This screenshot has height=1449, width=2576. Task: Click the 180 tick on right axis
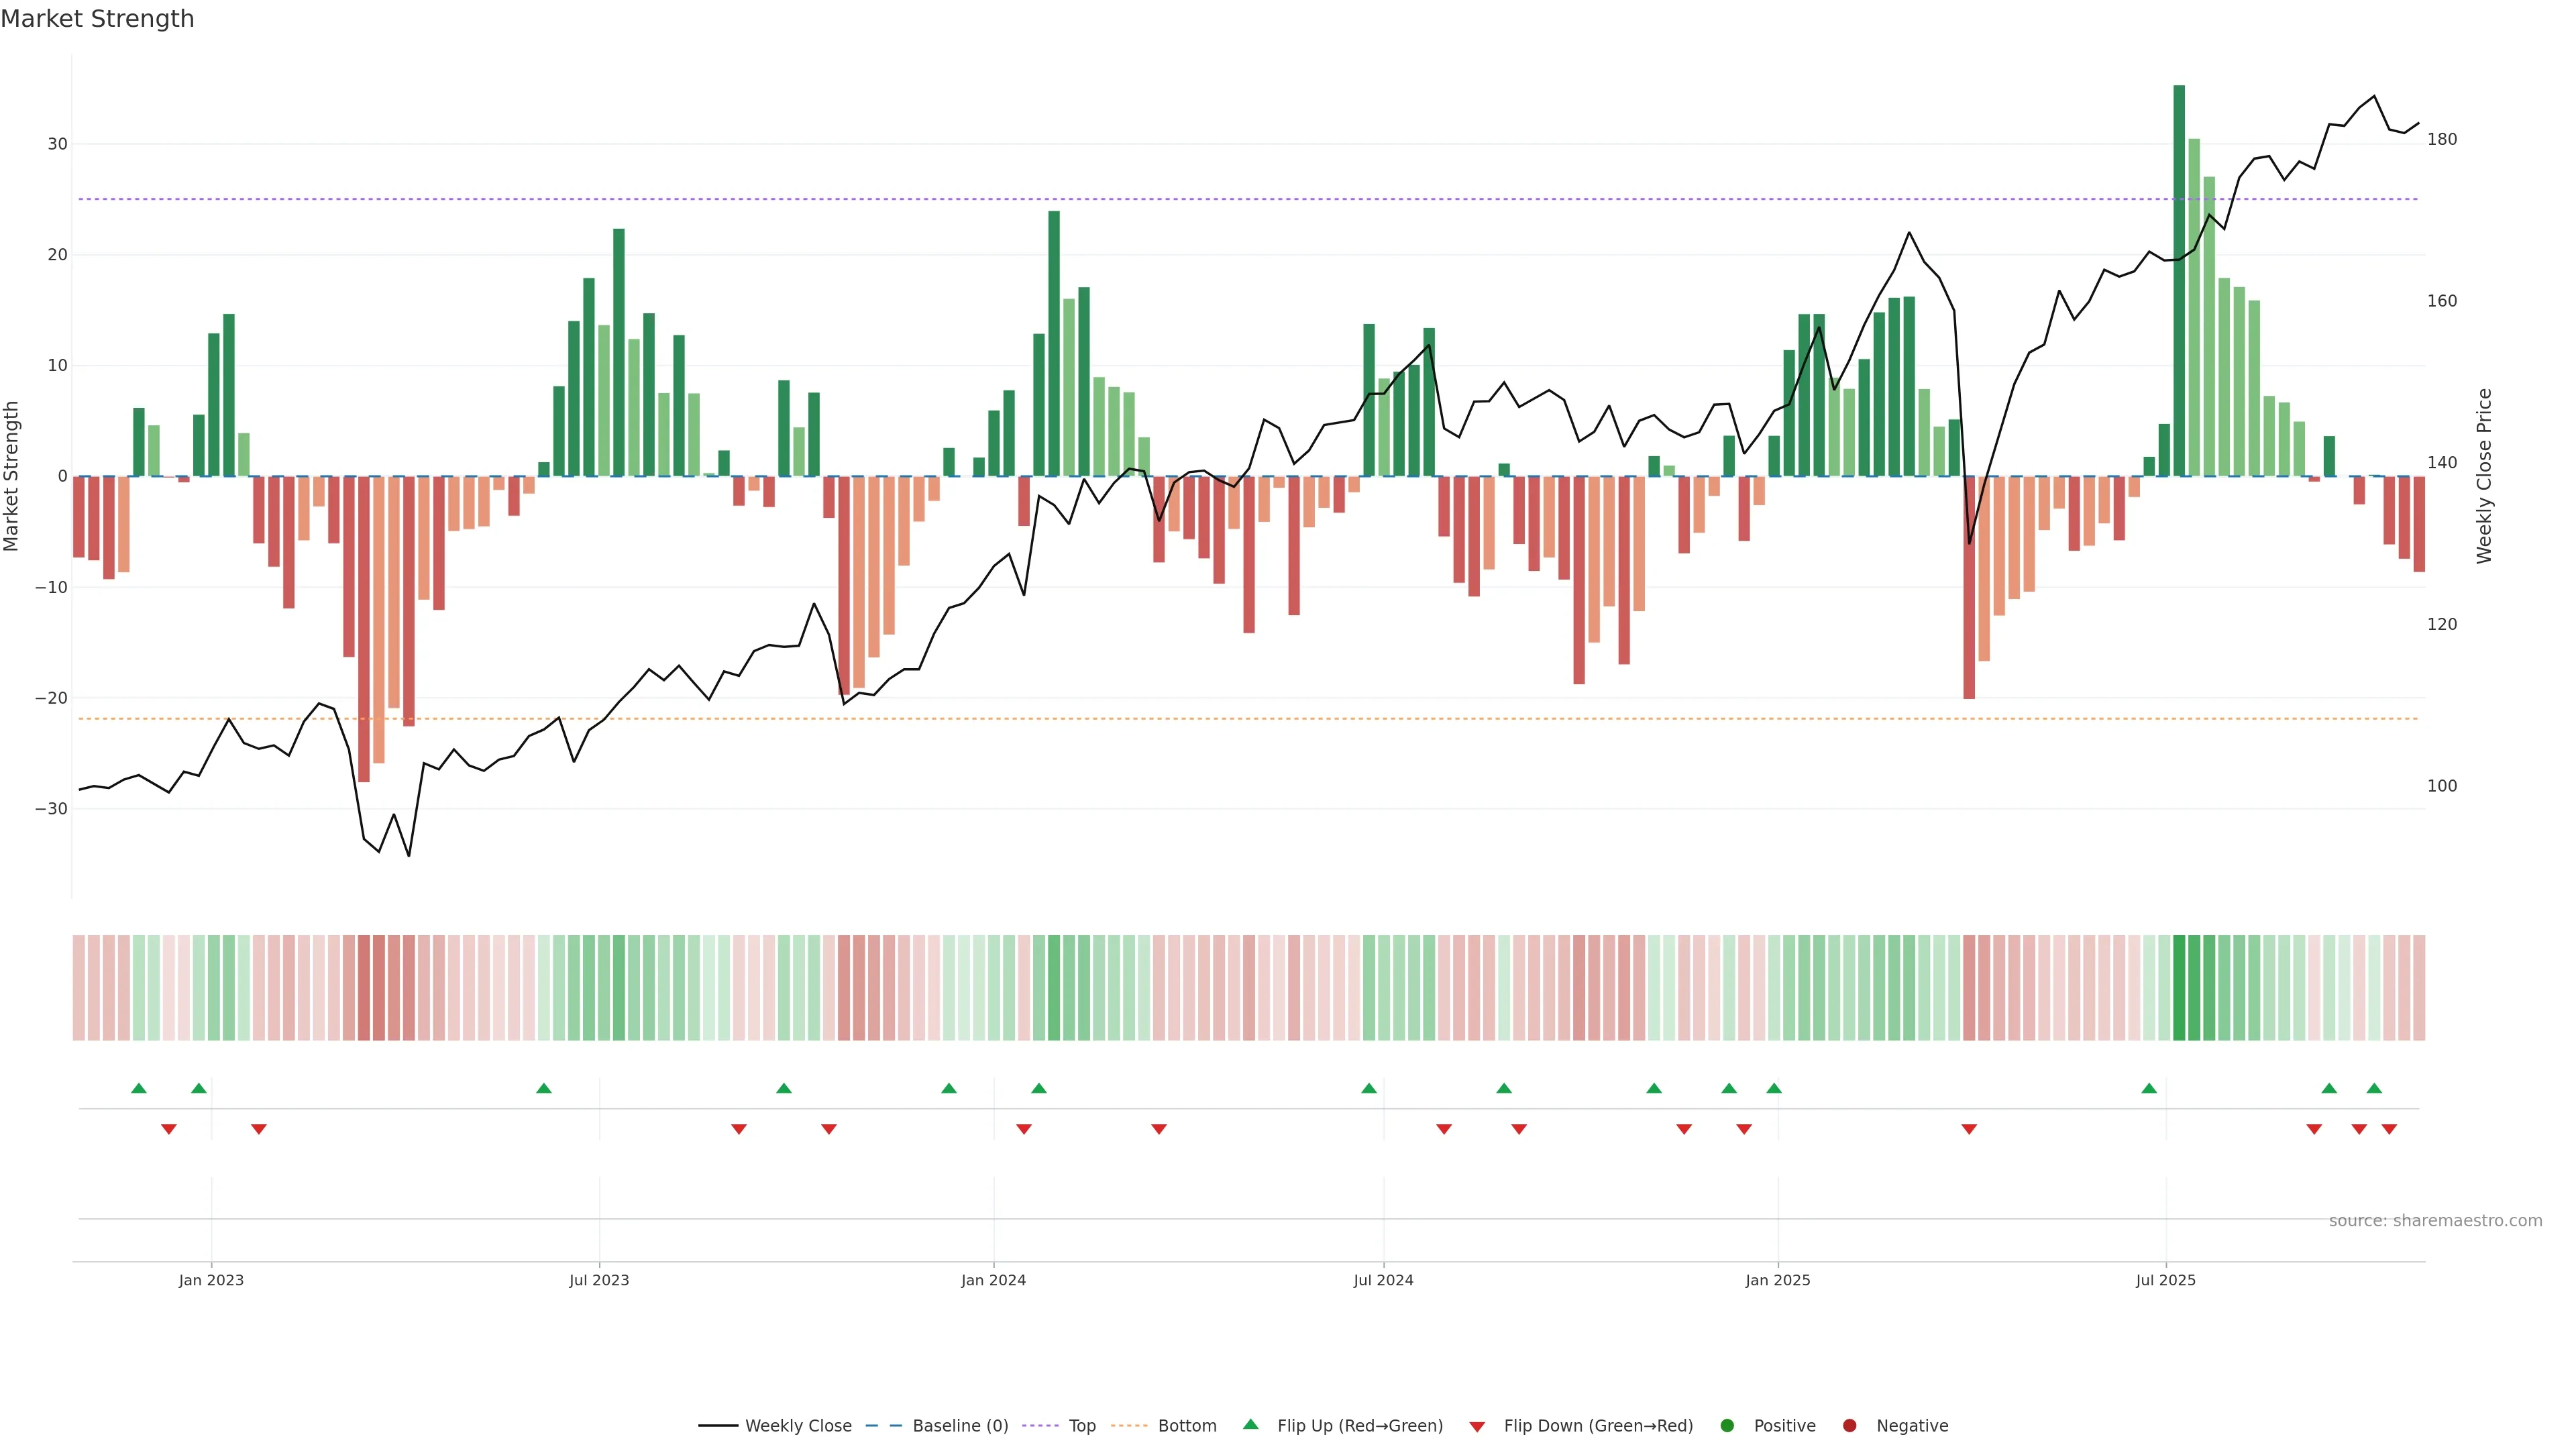coord(2441,139)
